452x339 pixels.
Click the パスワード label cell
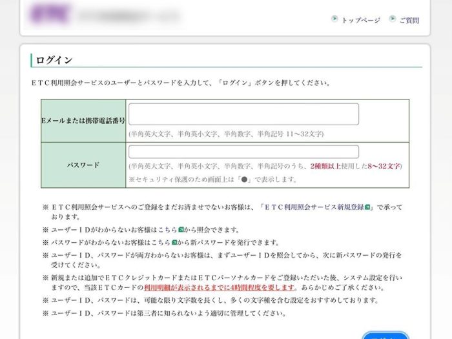tap(83, 165)
